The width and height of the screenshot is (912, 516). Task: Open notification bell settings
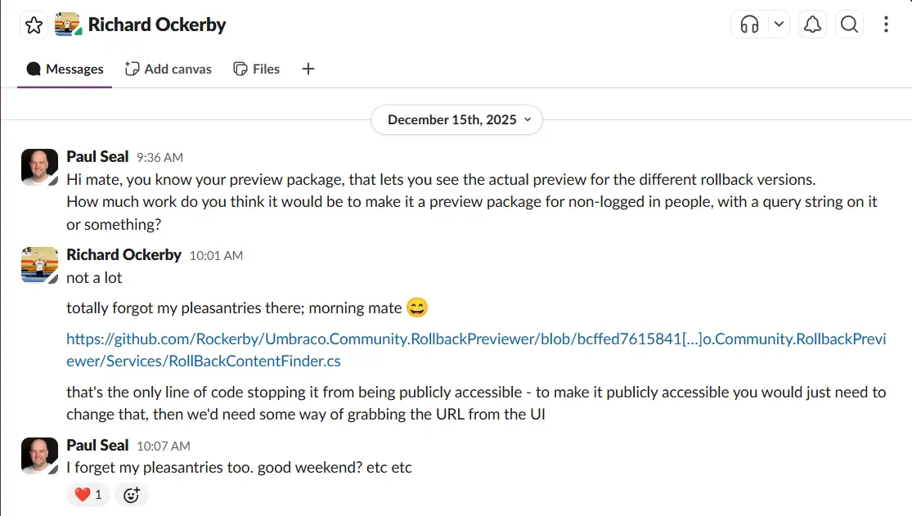click(812, 25)
